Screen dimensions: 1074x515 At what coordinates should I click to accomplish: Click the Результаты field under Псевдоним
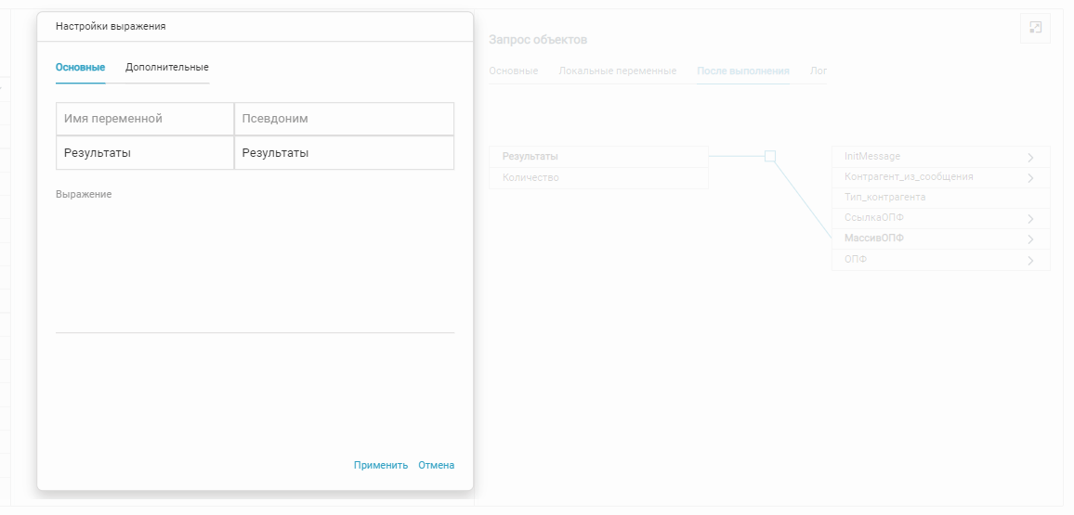click(x=344, y=153)
